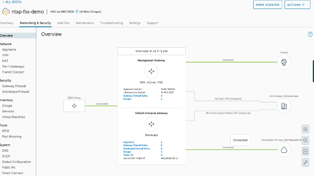
Task: Select the SDDC Group node icon
Action: (x=74, y=106)
